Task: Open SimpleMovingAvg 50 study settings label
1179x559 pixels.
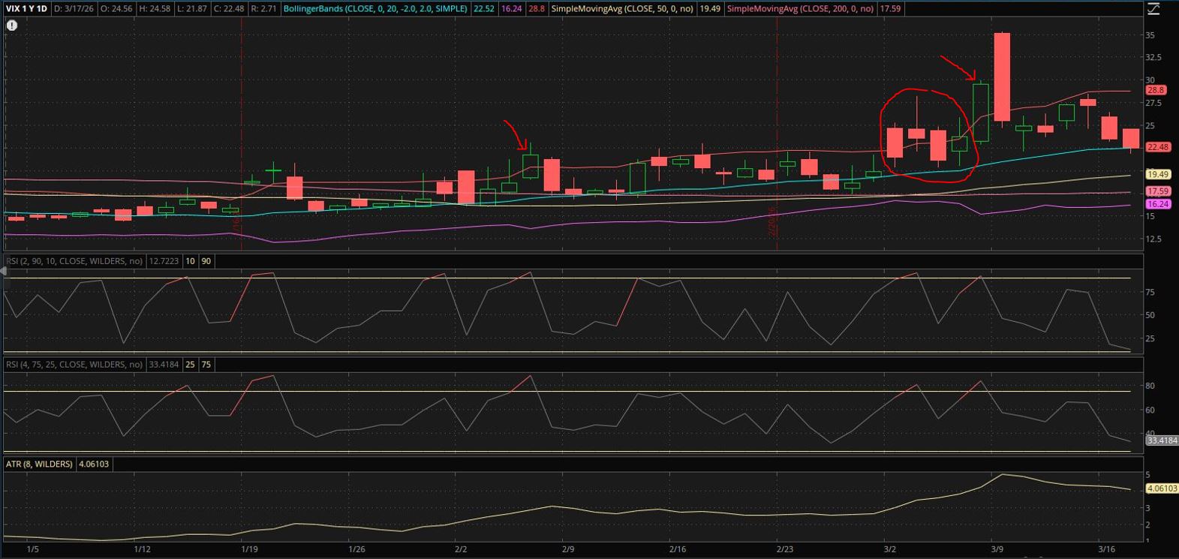Action: (x=623, y=9)
